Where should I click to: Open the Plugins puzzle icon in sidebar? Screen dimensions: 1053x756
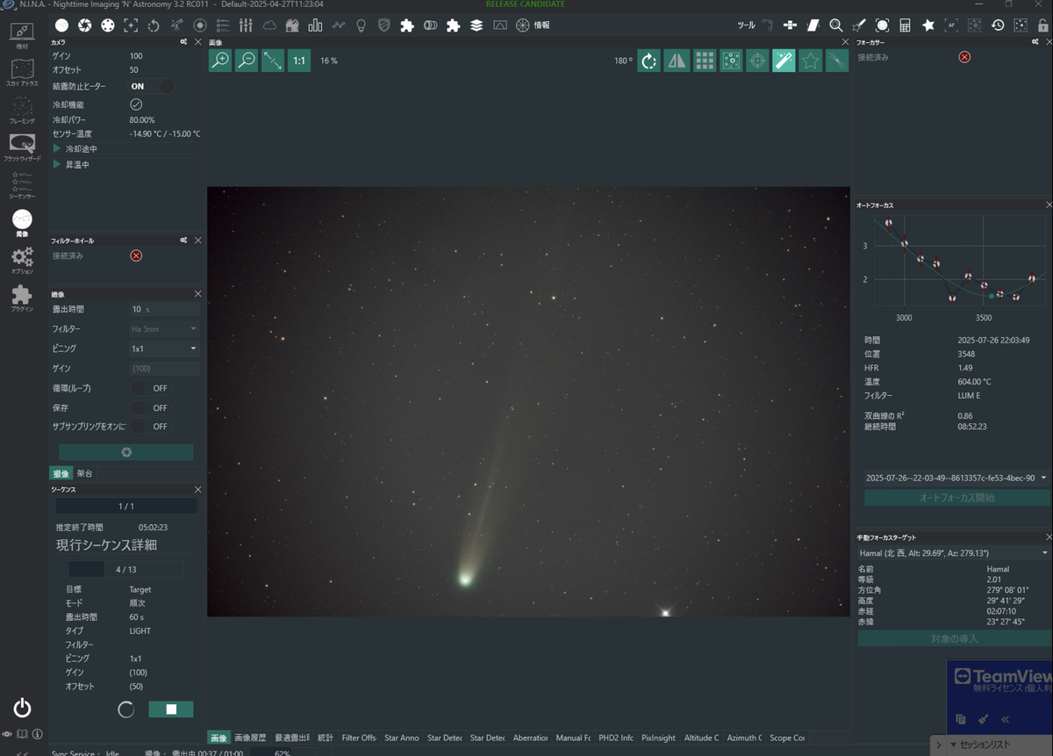22,298
